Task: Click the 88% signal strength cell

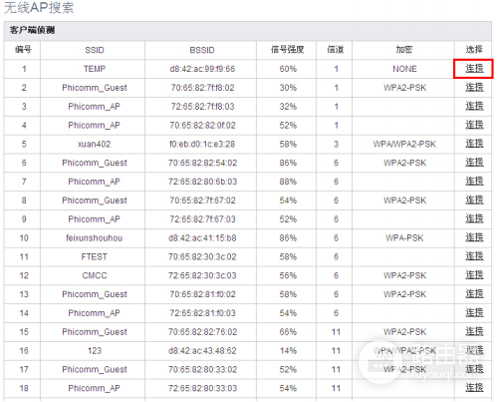Action: 288,182
